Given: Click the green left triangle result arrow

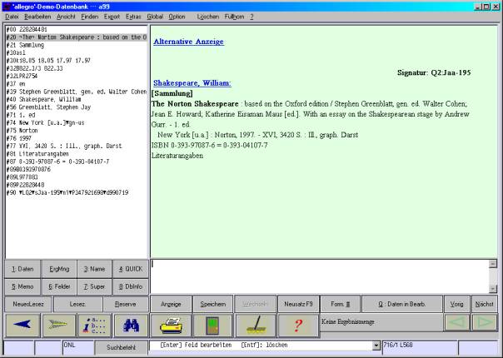Looking at the screenshot, I should (x=457, y=322).
